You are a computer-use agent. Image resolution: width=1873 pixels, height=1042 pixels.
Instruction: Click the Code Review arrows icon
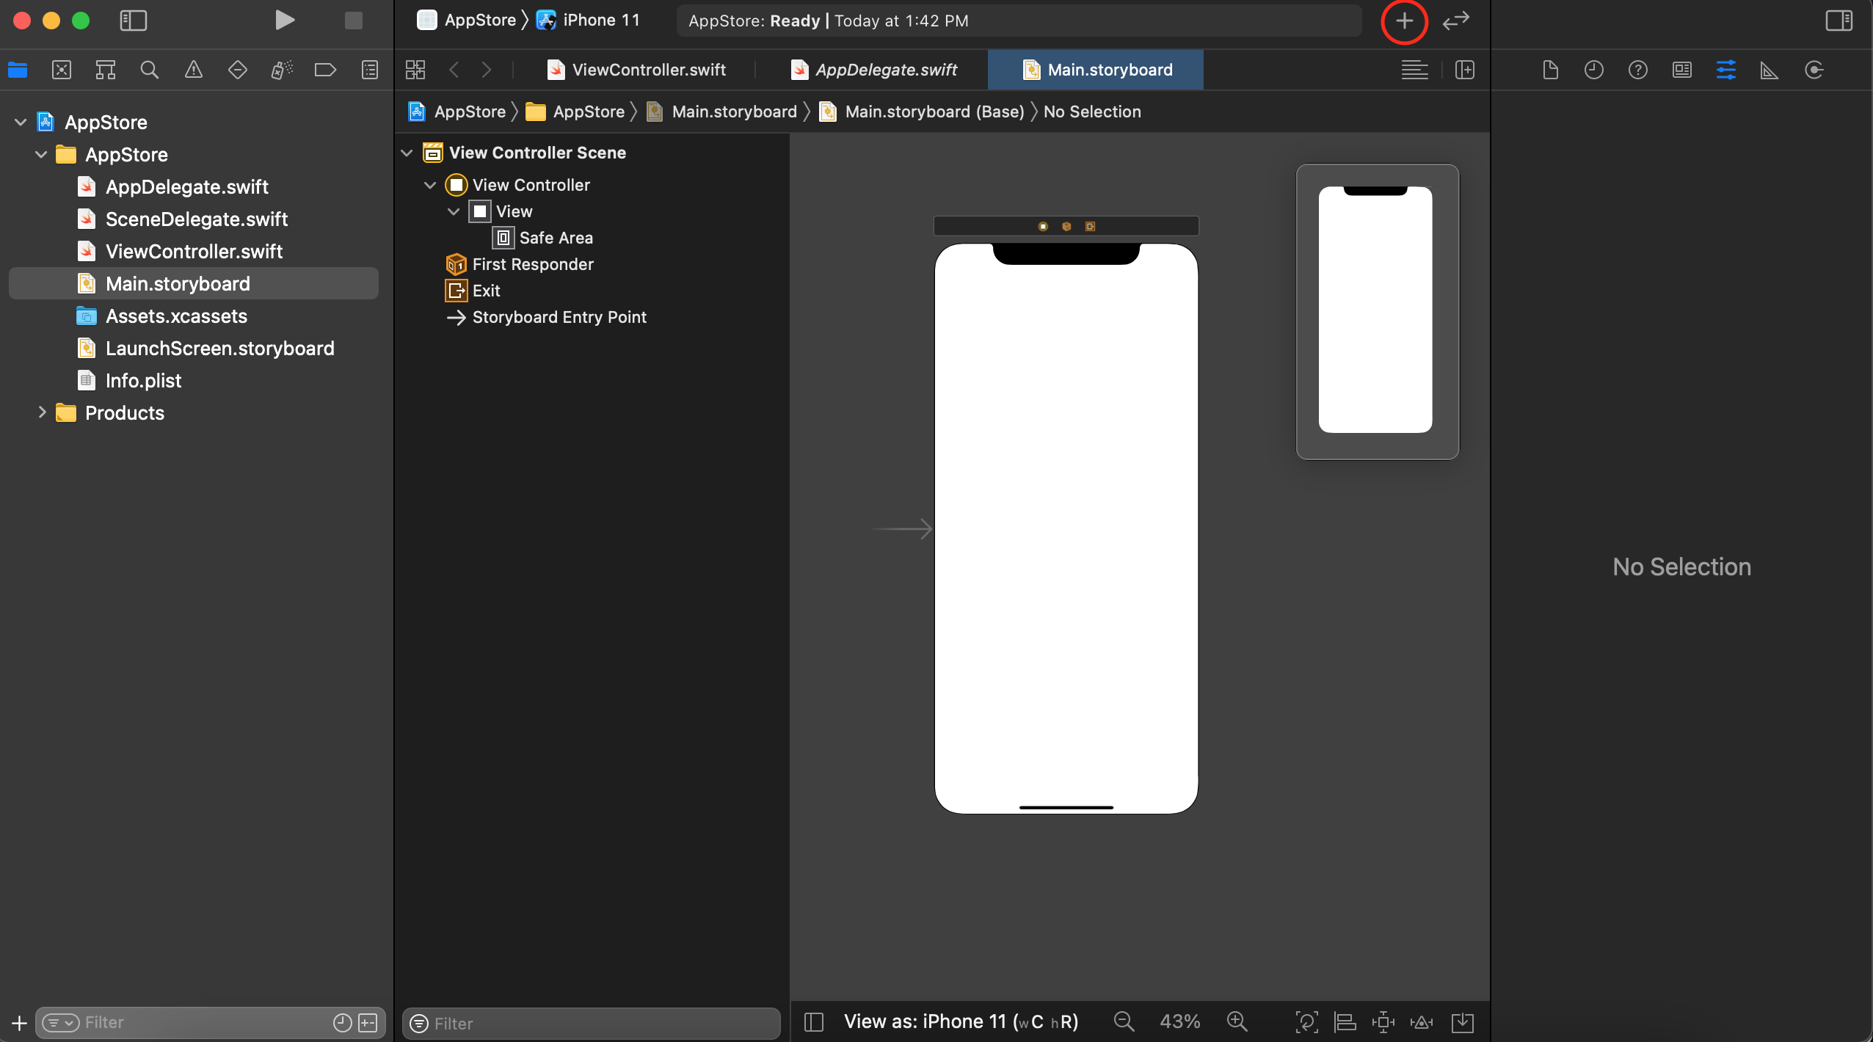tap(1455, 21)
